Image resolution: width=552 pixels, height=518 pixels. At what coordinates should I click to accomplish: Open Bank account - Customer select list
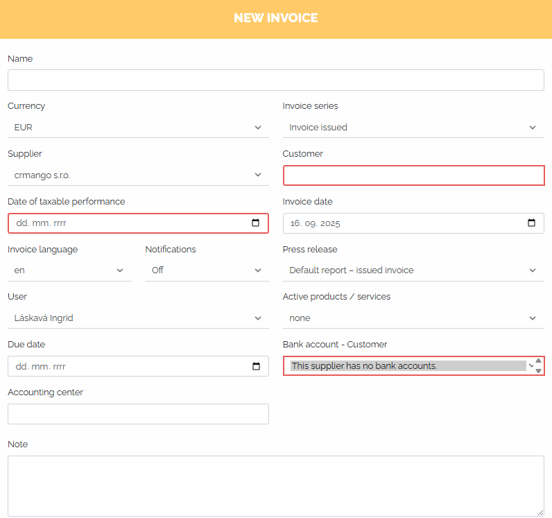click(x=408, y=366)
